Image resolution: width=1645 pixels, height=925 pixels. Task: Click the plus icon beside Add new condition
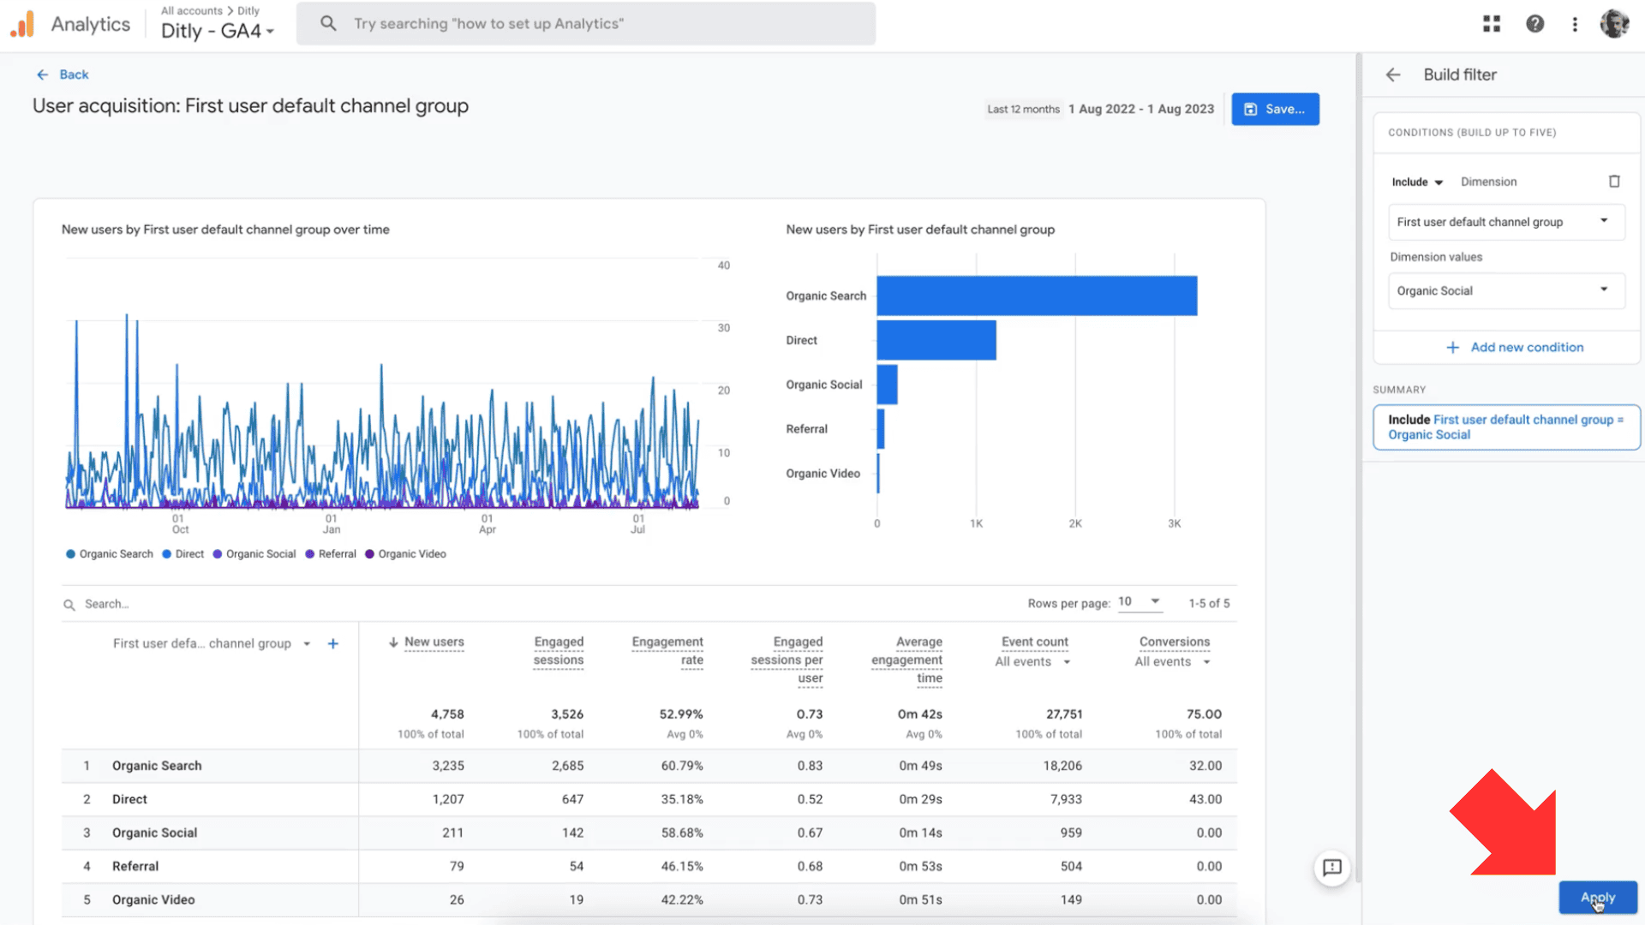point(1453,347)
